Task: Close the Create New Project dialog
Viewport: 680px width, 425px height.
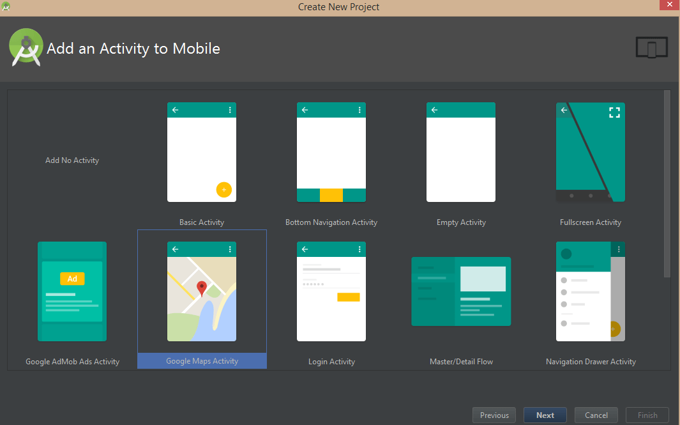Action: (x=670, y=4)
